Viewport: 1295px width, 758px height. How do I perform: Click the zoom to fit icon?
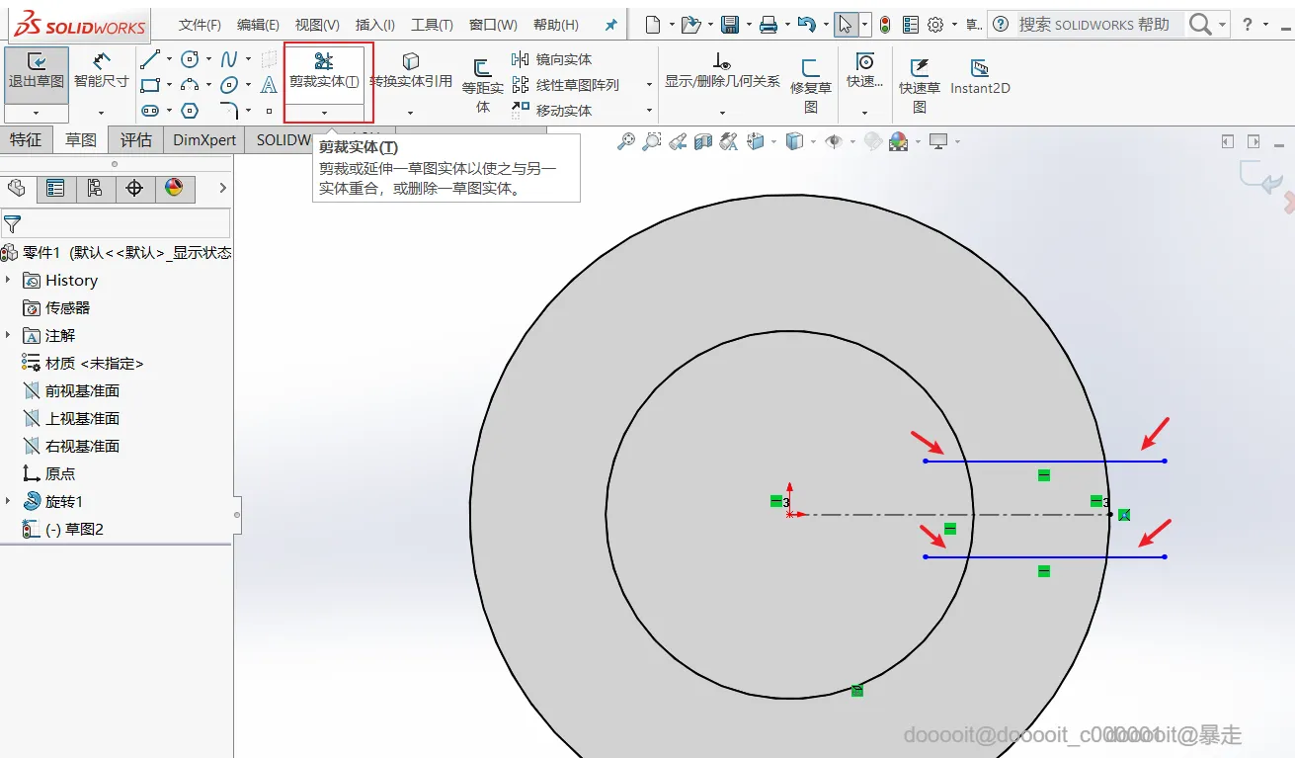tap(625, 142)
